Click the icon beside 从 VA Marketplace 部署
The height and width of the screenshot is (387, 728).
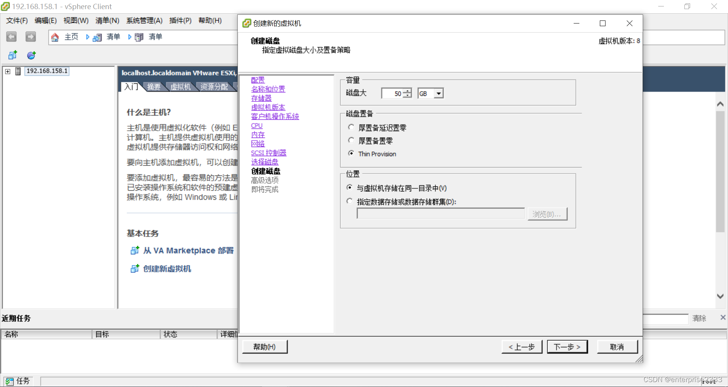(x=135, y=251)
